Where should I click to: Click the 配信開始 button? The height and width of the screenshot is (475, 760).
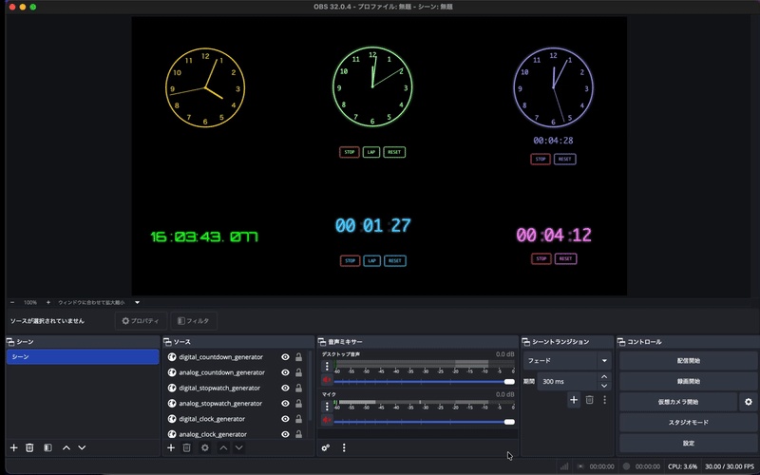pos(688,361)
